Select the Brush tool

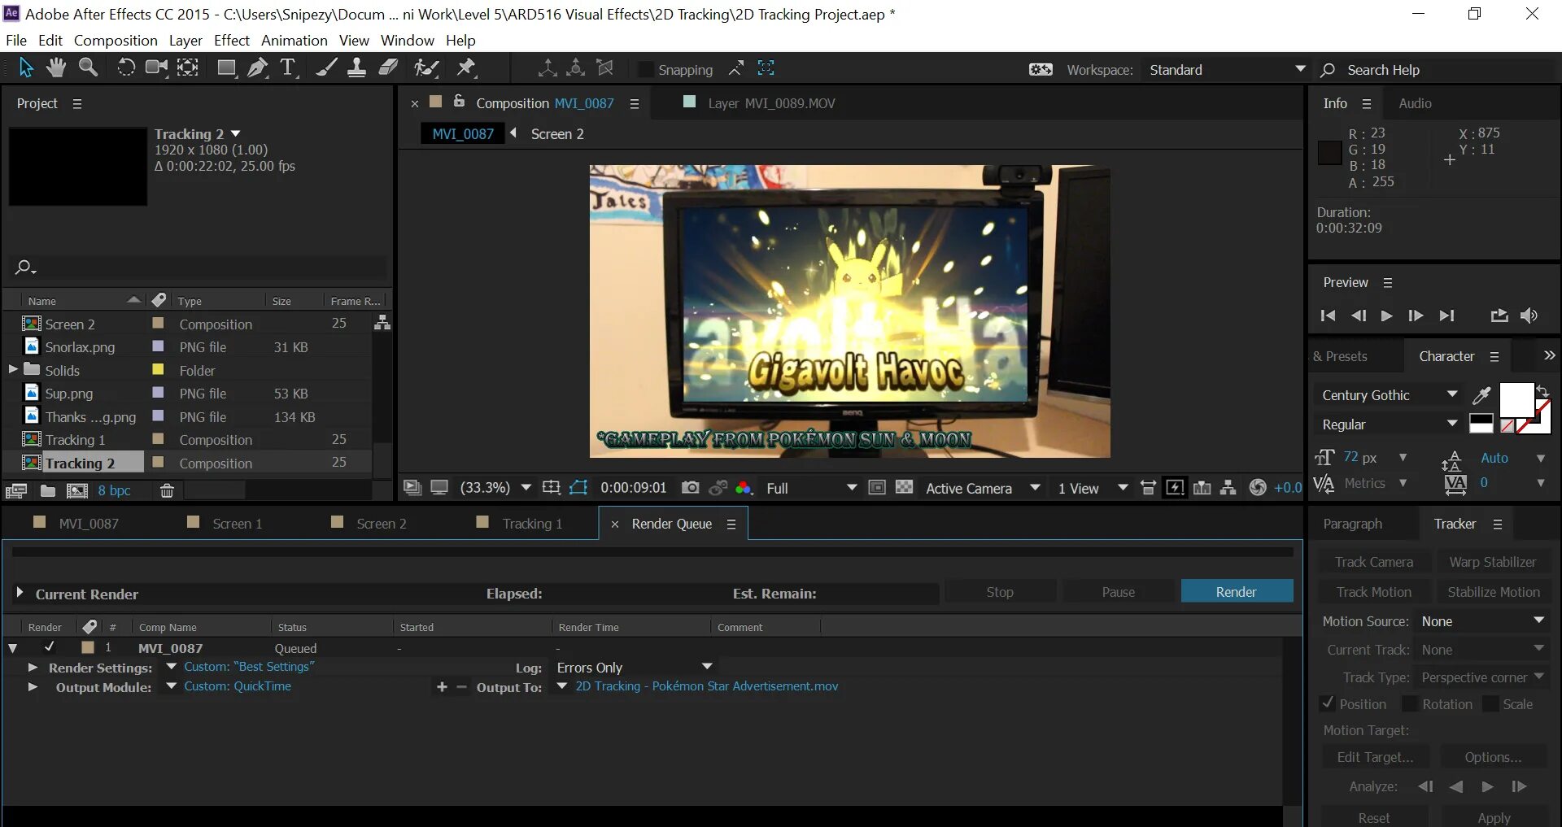[x=326, y=68]
